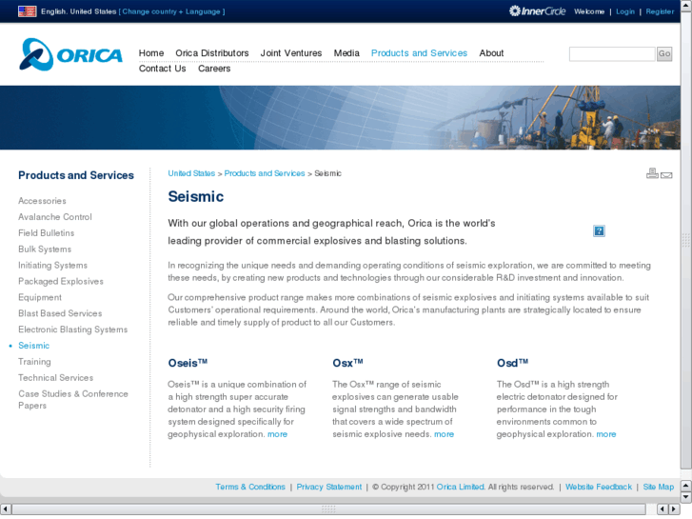Email this page via envelope icon
The image size is (692, 519).
(x=666, y=175)
